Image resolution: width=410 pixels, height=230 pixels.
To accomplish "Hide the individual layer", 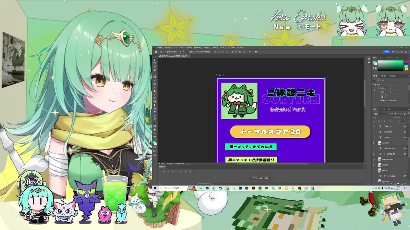I will (373, 143).
